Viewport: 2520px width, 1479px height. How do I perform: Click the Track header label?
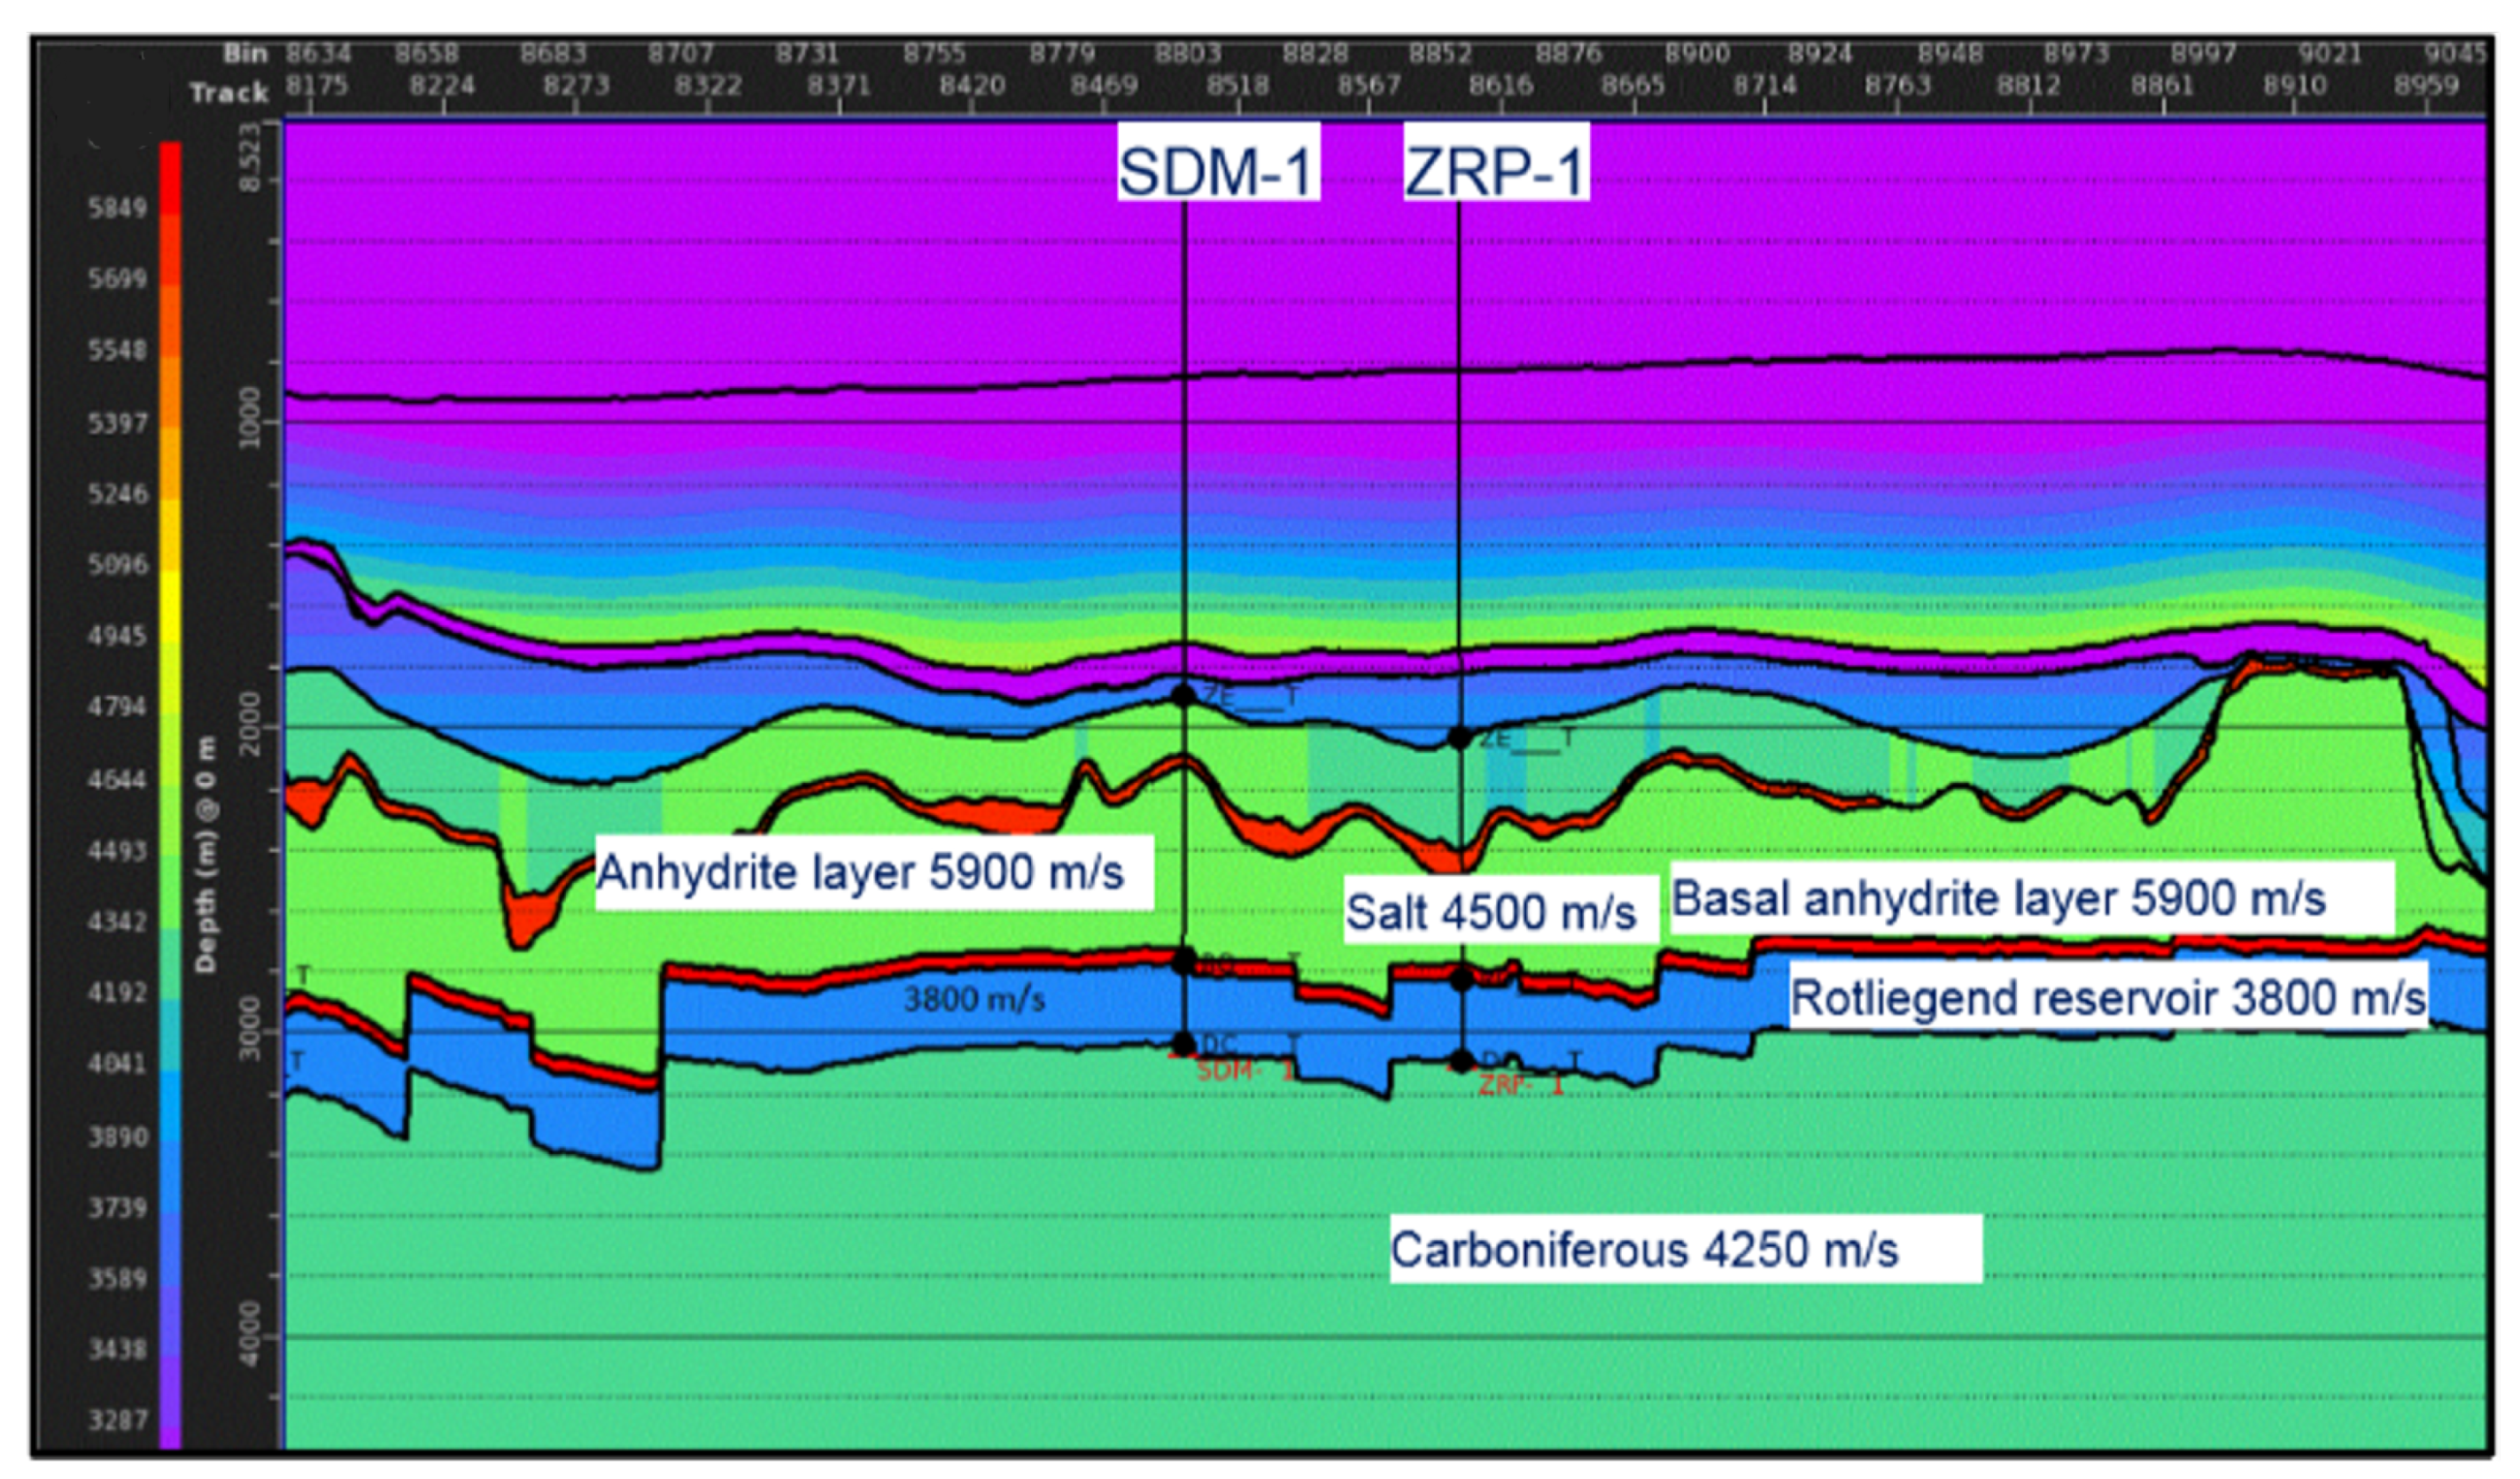click(229, 93)
